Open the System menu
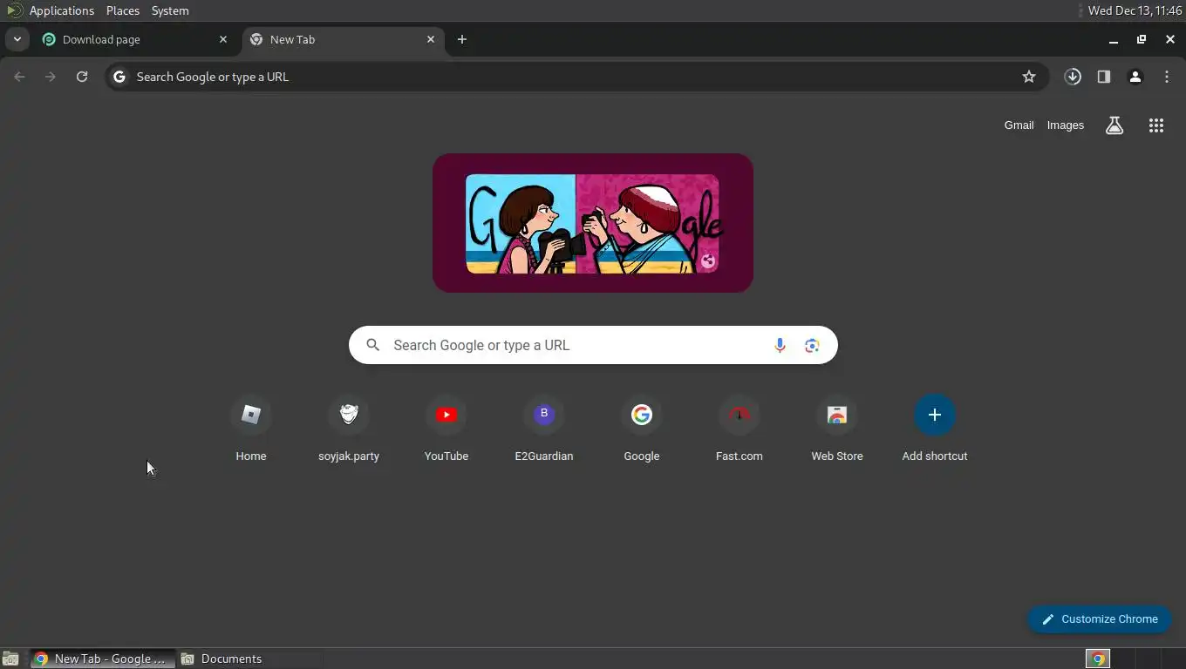 (170, 10)
